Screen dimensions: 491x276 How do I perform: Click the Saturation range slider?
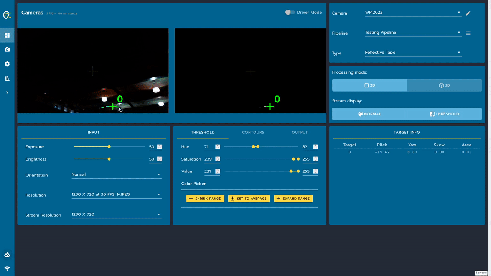261,159
